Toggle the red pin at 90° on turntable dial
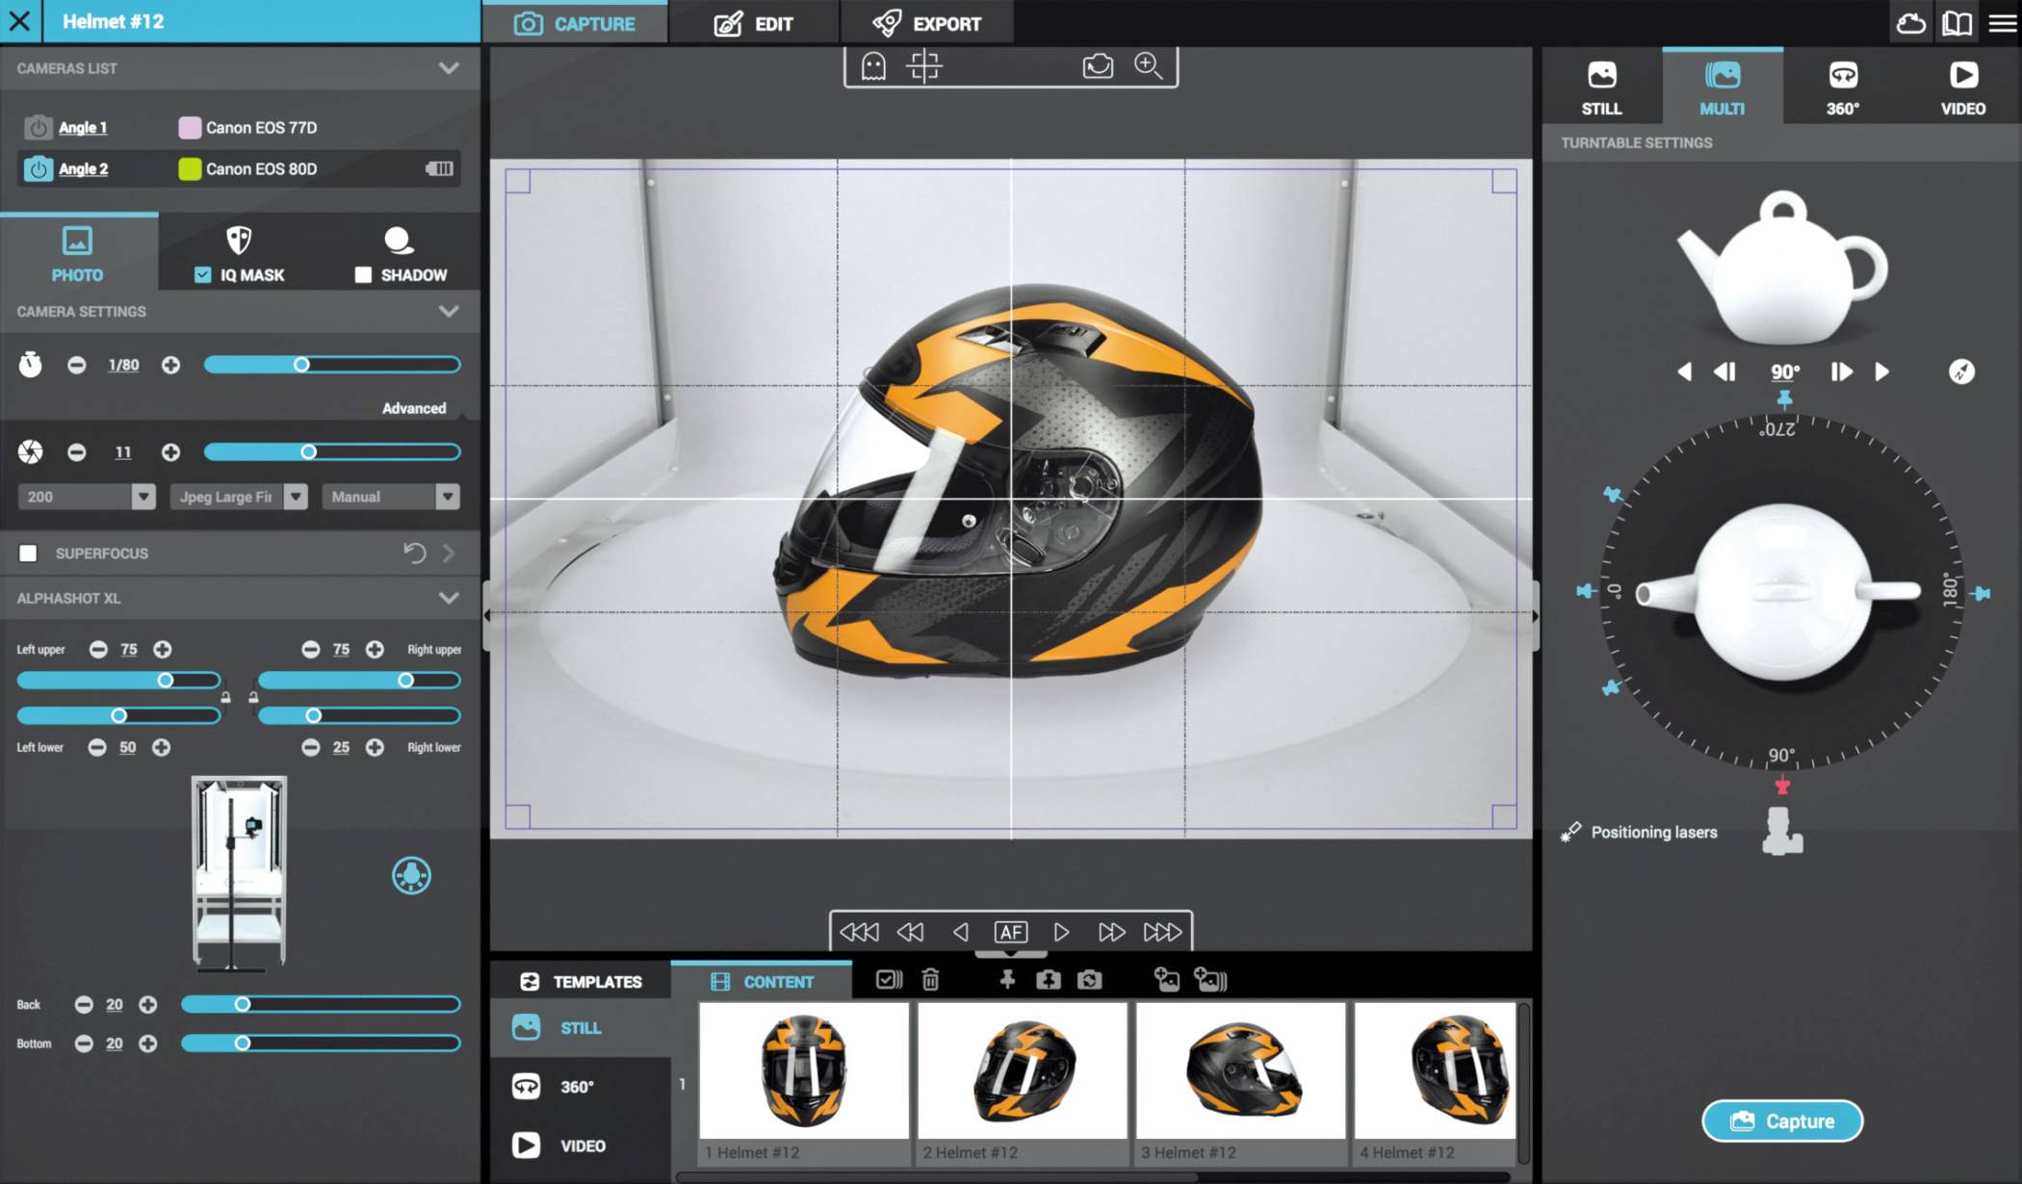Viewport: 2022px width, 1184px height. coord(1782,786)
